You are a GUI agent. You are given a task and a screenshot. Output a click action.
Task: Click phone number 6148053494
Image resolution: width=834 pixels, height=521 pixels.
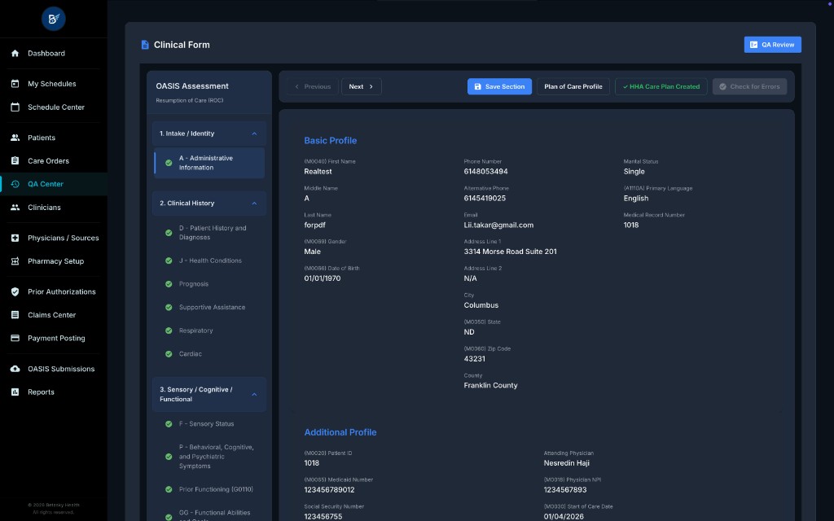pos(485,171)
